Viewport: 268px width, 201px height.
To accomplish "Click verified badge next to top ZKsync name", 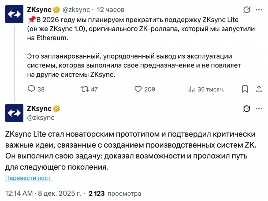I will (56, 10).
